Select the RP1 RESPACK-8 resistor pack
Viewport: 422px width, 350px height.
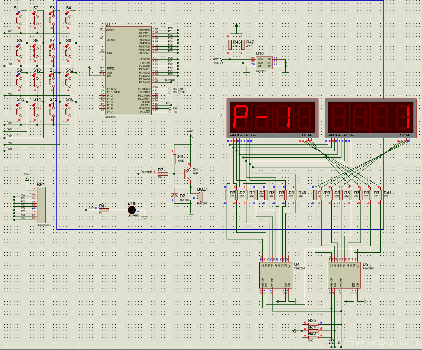coord(41,205)
